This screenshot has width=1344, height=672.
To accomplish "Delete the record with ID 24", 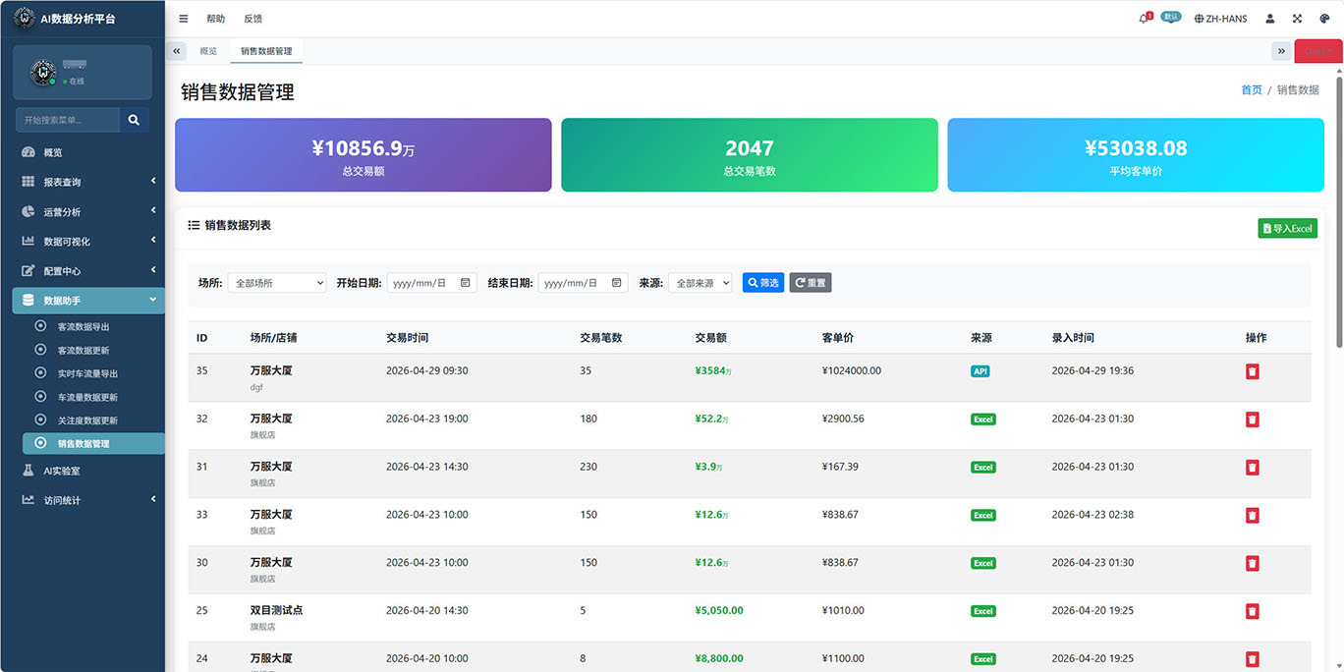I will (1253, 659).
